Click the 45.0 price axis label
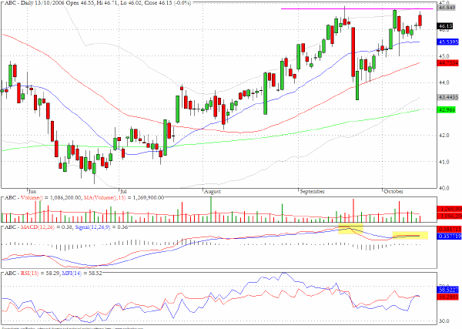This screenshot has width=462, height=329. 444,56
